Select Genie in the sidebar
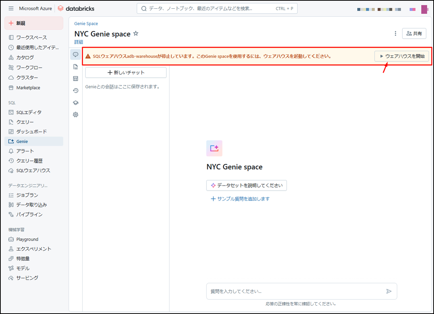 click(x=34, y=141)
